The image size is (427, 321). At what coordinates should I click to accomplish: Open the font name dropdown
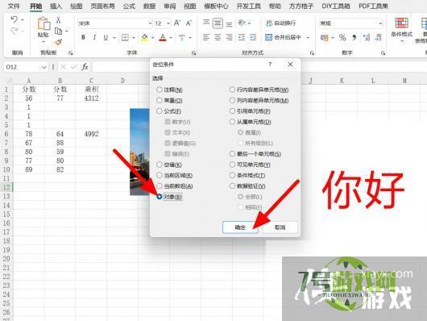pos(150,23)
